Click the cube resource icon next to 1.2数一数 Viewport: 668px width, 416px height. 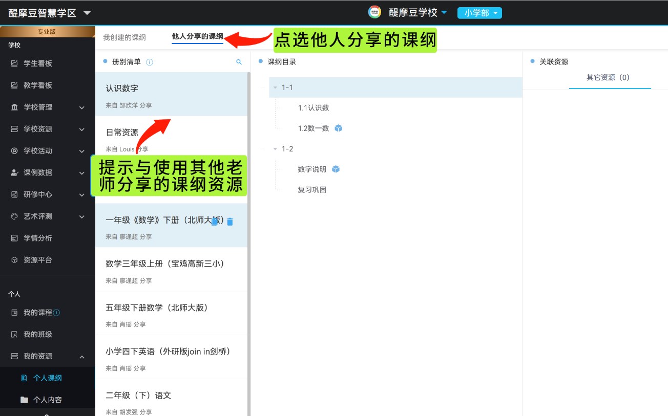338,128
